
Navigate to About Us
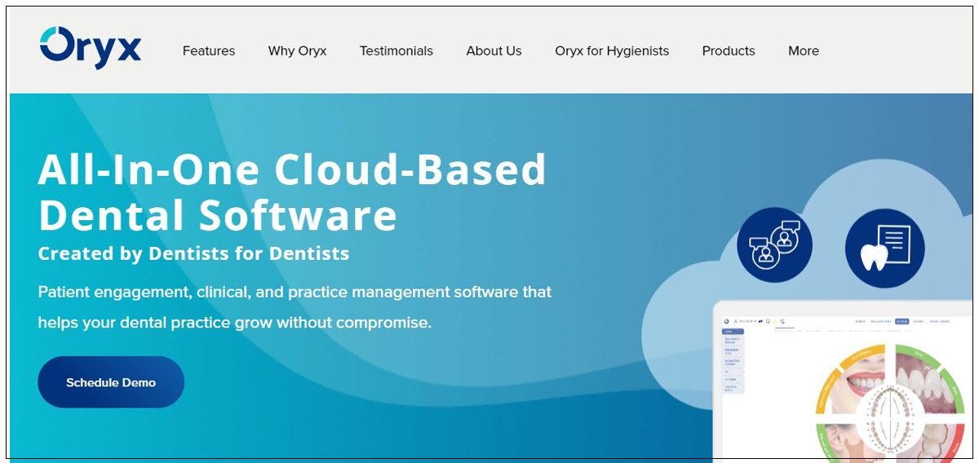click(x=494, y=51)
